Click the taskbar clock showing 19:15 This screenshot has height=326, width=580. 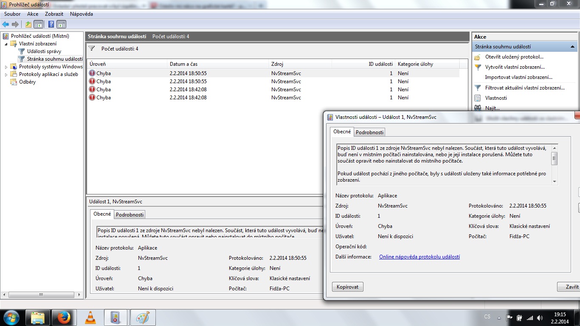coord(560,318)
